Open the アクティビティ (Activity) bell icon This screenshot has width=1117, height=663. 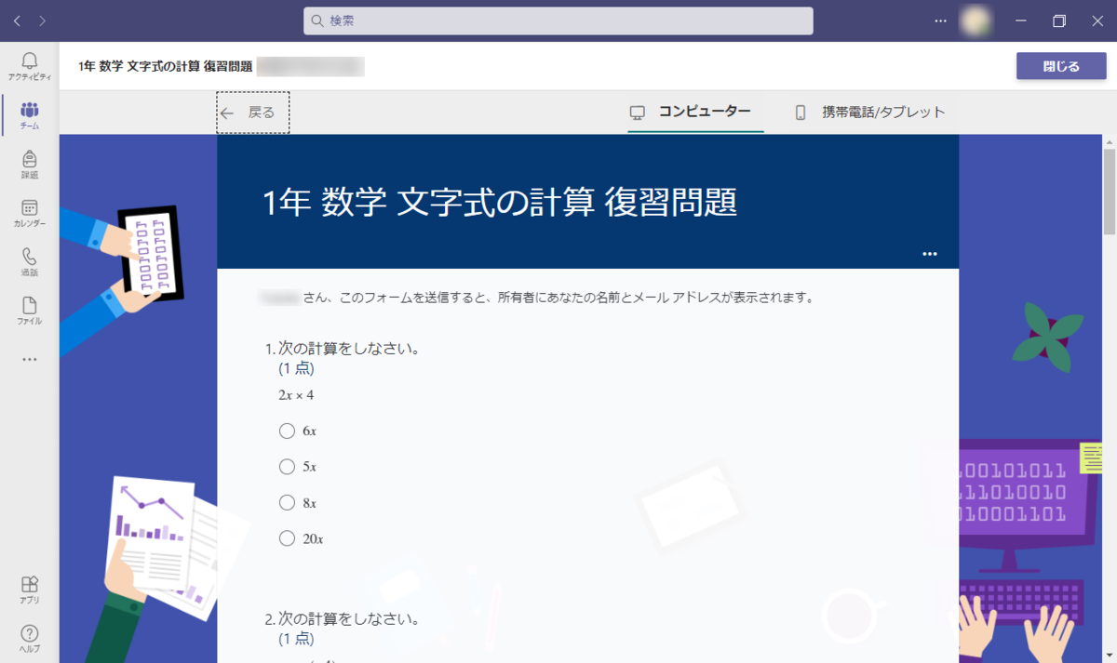[29, 61]
